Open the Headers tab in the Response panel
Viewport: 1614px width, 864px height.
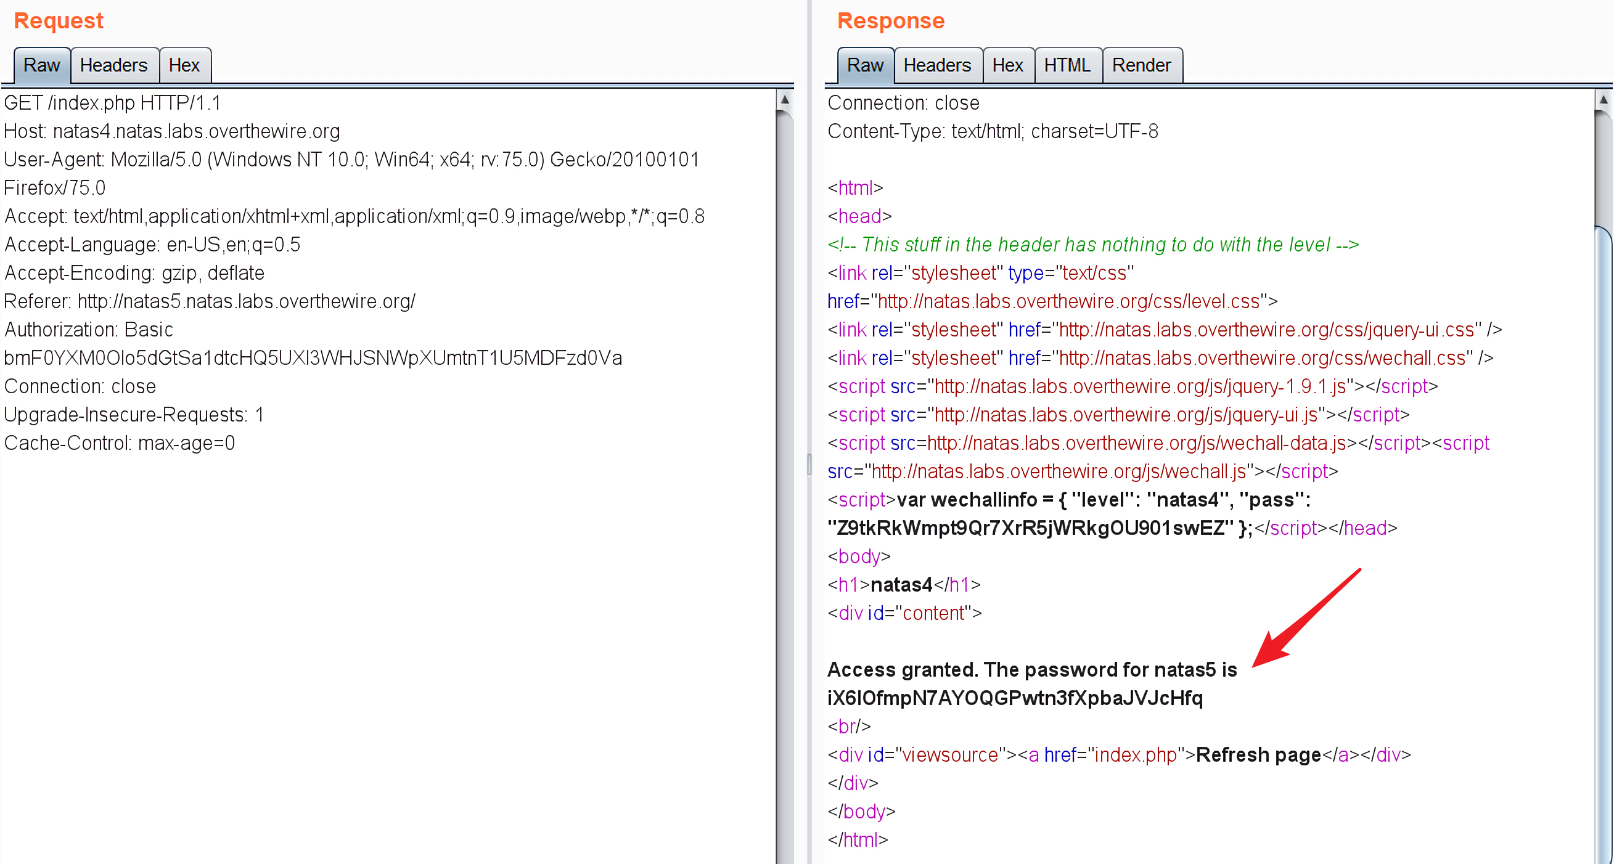point(937,65)
